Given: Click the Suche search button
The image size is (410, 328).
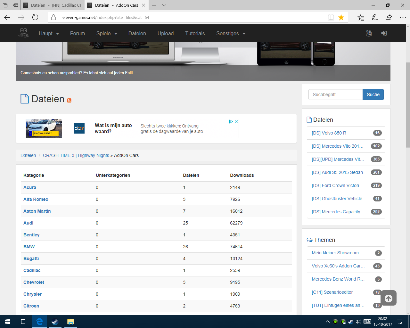Looking at the screenshot, I should [373, 94].
